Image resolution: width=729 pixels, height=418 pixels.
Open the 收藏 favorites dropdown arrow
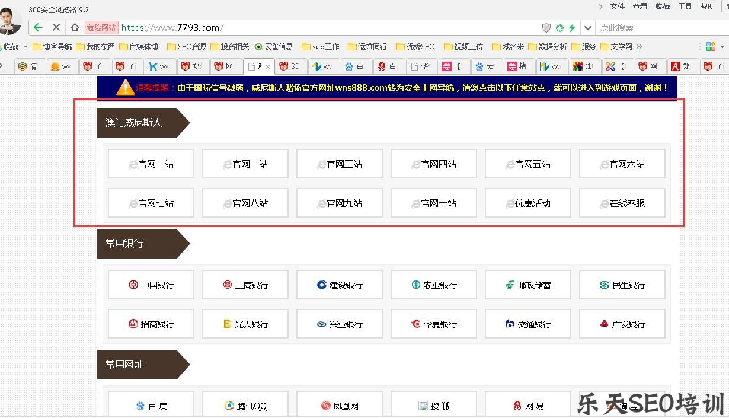point(25,46)
